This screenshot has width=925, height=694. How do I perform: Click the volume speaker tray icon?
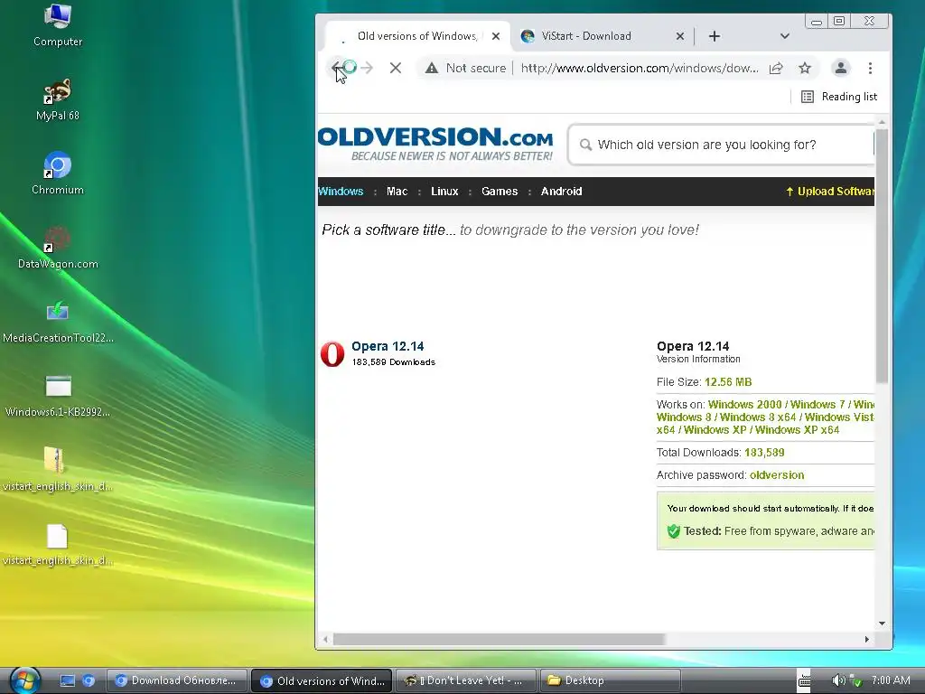[837, 680]
